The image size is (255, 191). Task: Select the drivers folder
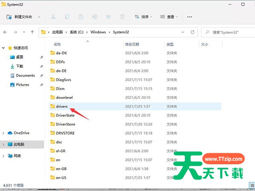62,107
